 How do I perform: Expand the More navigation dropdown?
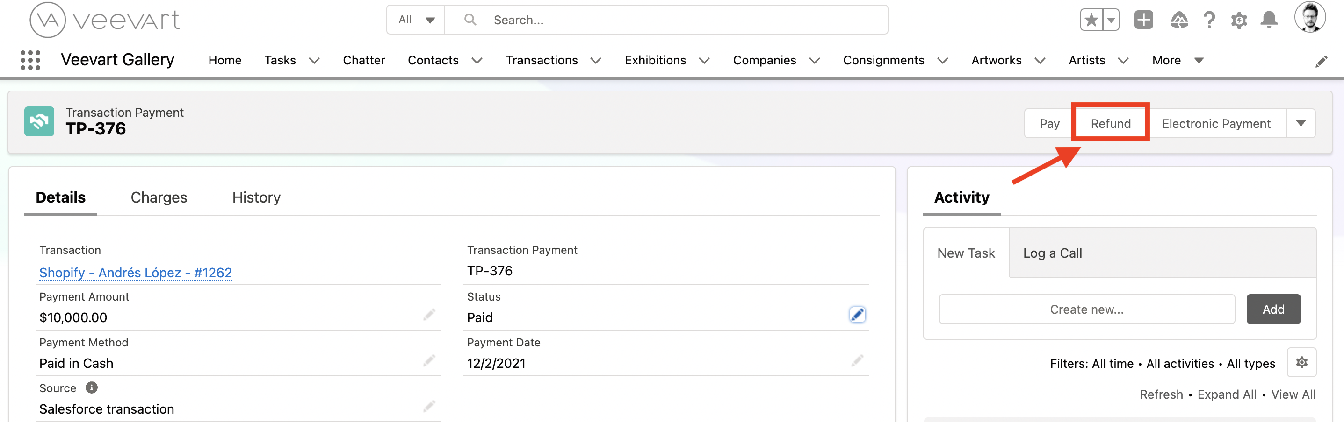[x=1199, y=60]
